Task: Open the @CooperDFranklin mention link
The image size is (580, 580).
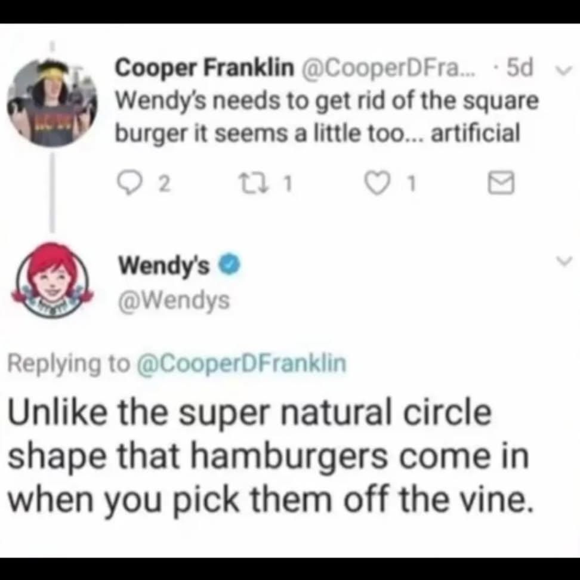Action: 242,363
